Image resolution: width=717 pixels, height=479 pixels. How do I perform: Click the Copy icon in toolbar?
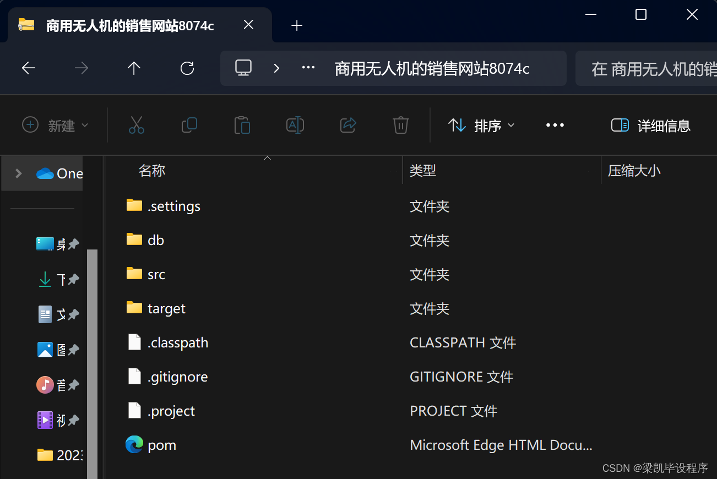coord(189,125)
